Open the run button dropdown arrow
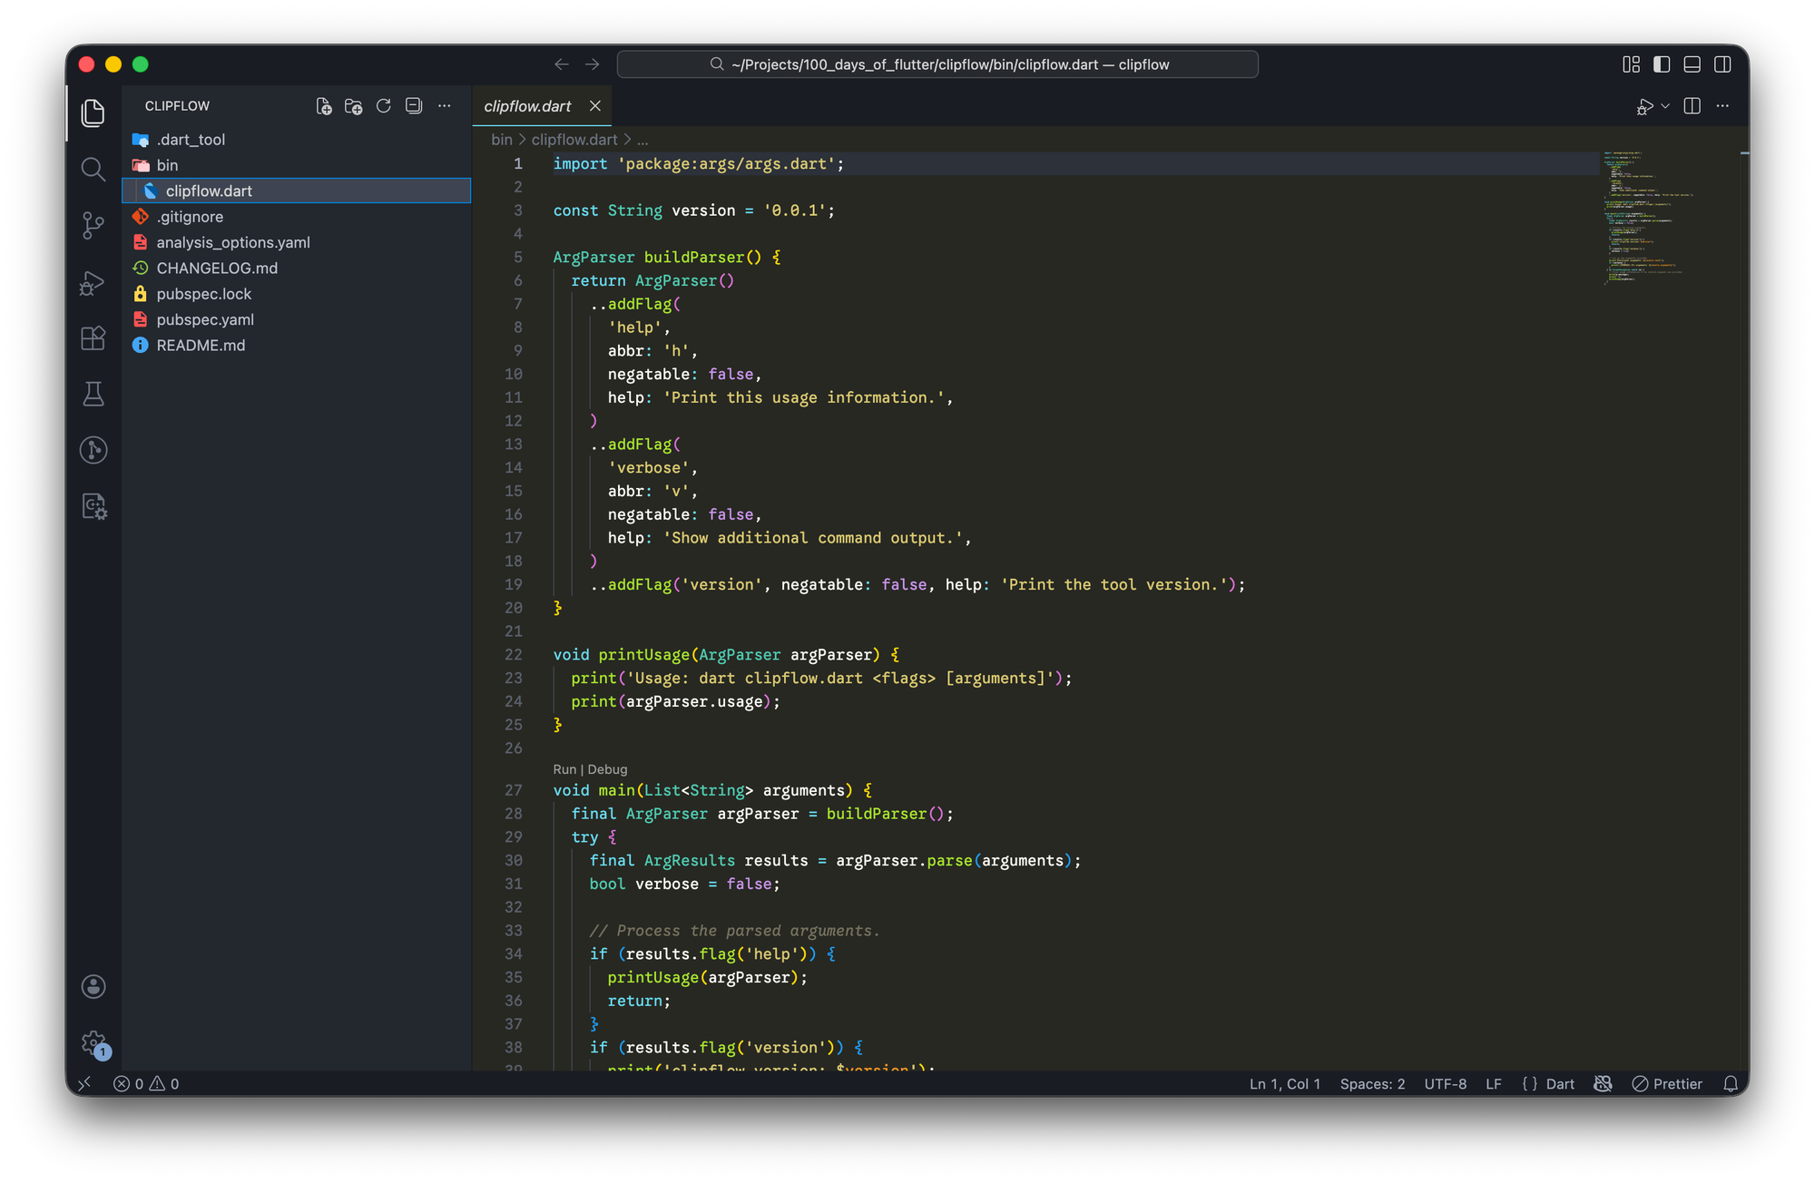The height and width of the screenshot is (1183, 1815). [x=1665, y=106]
